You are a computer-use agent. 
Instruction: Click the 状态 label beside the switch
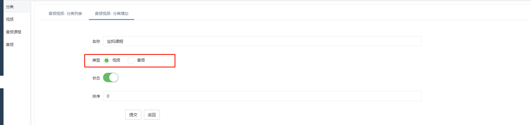tap(96, 78)
